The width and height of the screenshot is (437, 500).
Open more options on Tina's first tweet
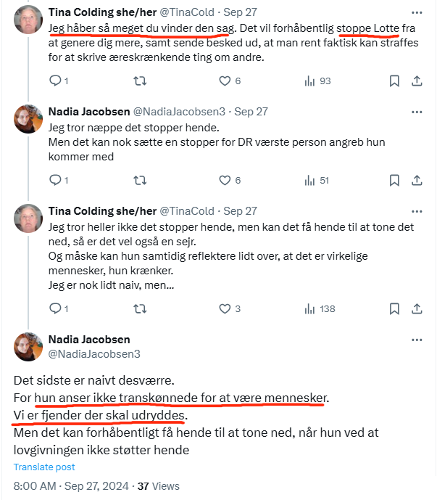click(416, 12)
